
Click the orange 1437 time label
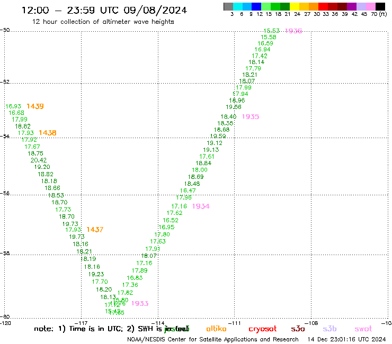pyautogui.click(x=95, y=229)
